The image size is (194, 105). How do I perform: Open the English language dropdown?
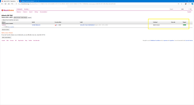190,12
